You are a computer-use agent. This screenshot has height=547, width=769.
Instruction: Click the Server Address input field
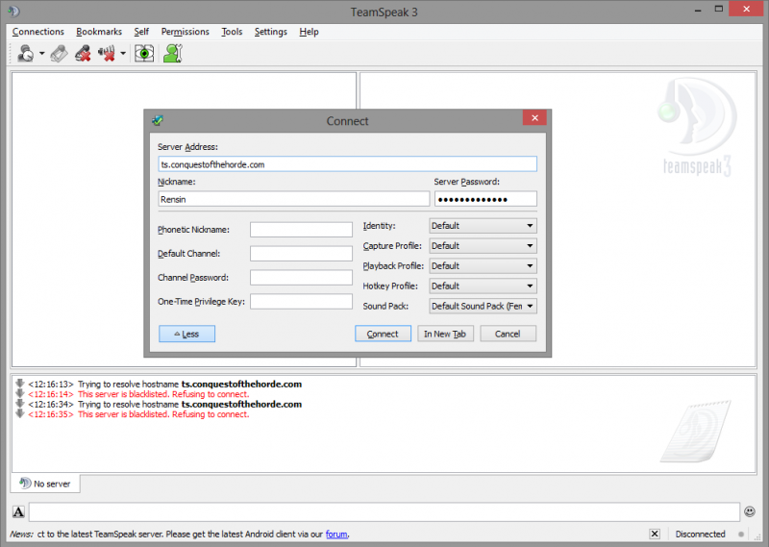coord(347,164)
